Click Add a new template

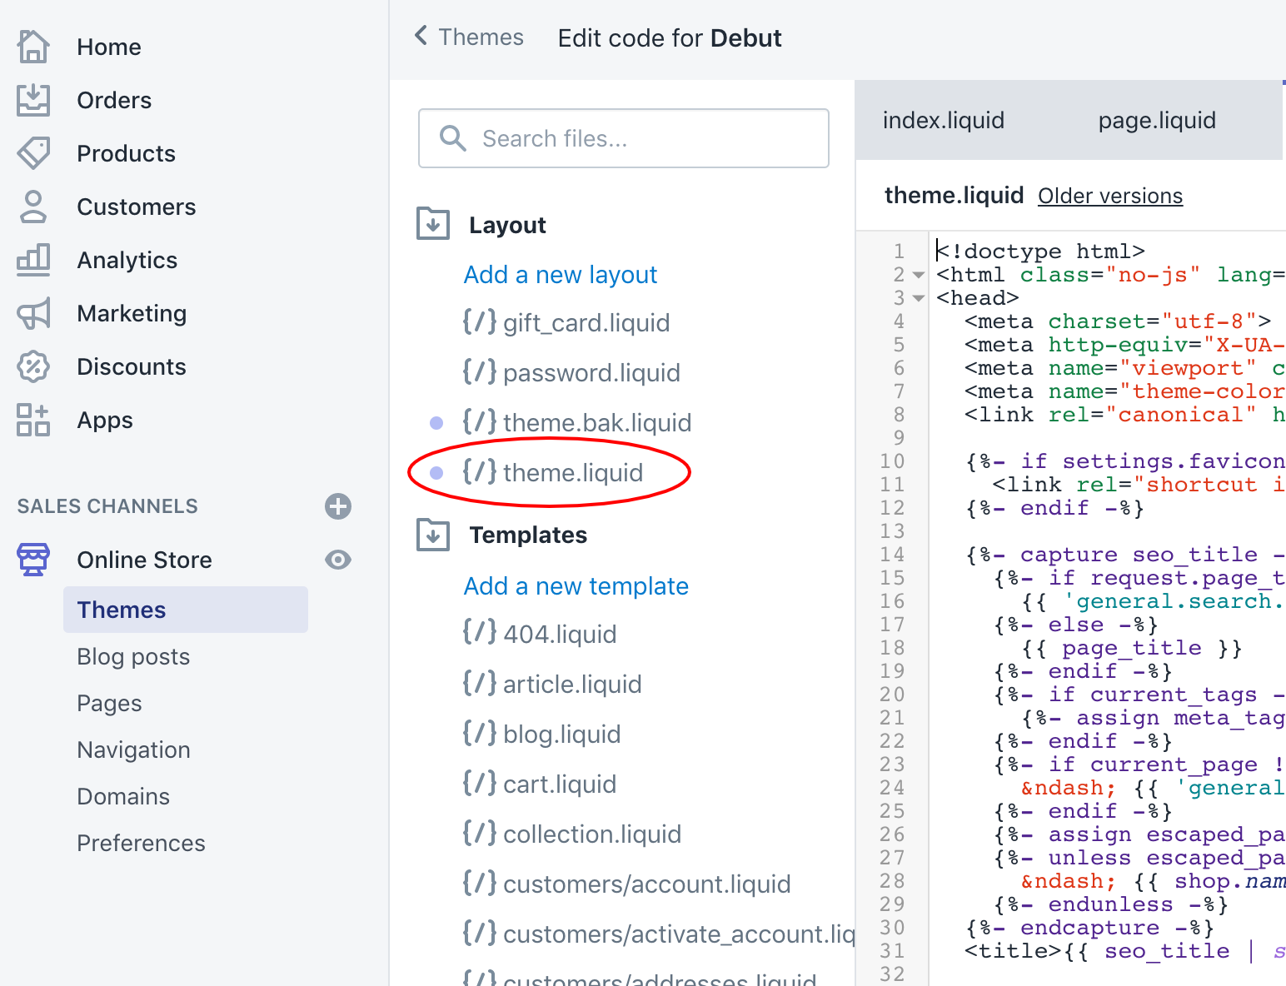tap(576, 585)
